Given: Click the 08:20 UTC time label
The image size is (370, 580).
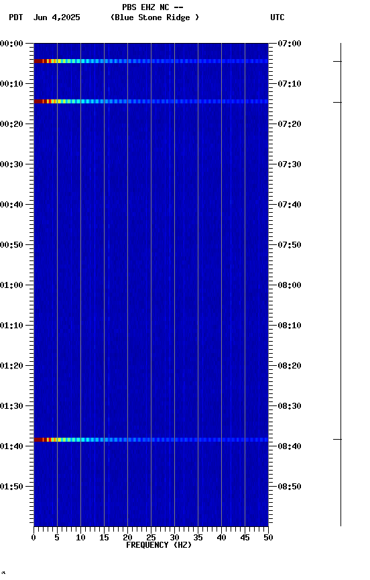Looking at the screenshot, I should 290,366.
